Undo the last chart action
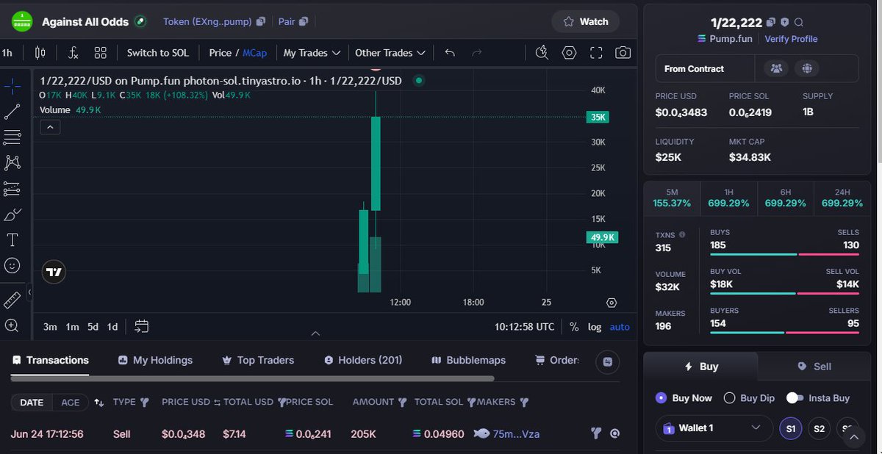Image resolution: width=882 pixels, height=454 pixels. pos(451,53)
